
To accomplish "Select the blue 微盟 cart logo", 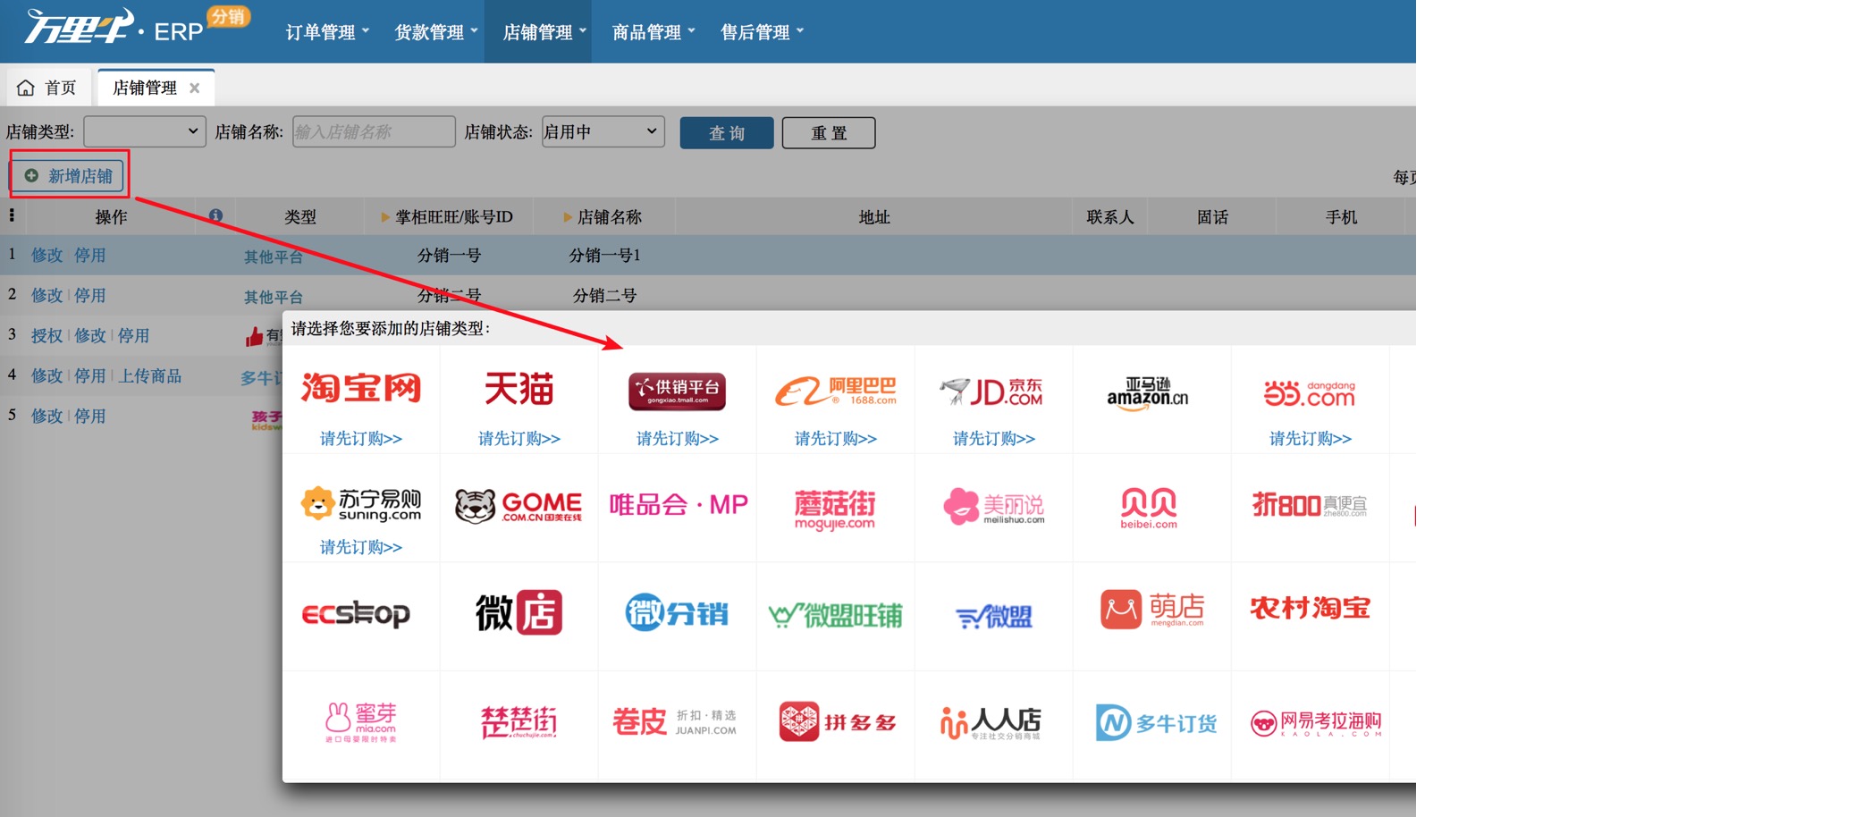I will (993, 616).
